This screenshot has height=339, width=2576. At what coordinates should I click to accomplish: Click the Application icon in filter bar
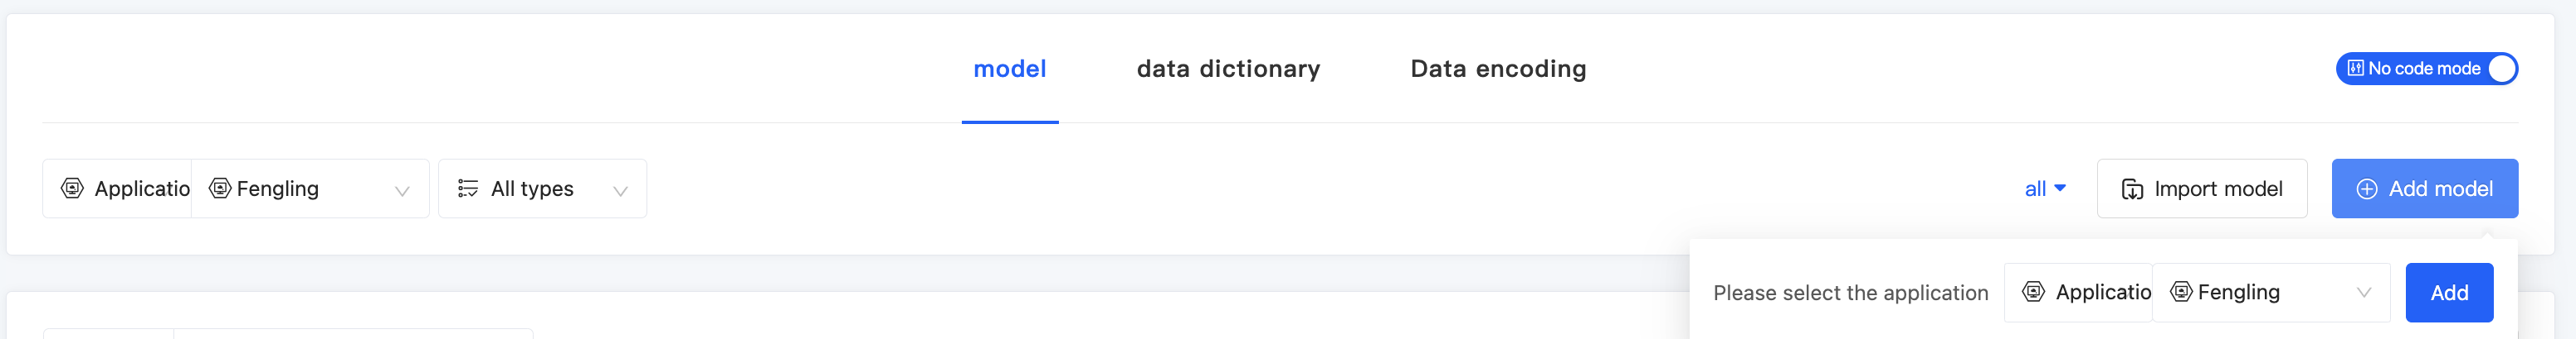coord(72,189)
